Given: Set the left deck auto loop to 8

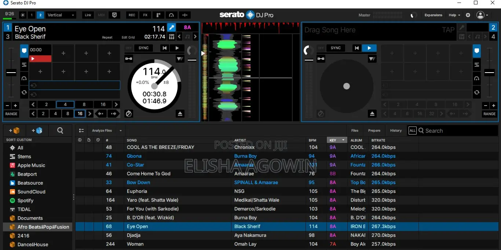Looking at the screenshot, I should (x=84, y=104).
